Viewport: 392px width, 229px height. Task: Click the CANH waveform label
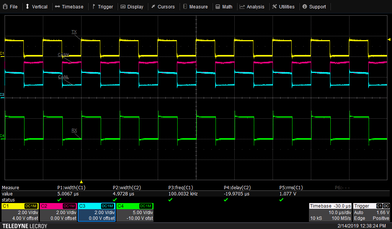[x=63, y=55]
